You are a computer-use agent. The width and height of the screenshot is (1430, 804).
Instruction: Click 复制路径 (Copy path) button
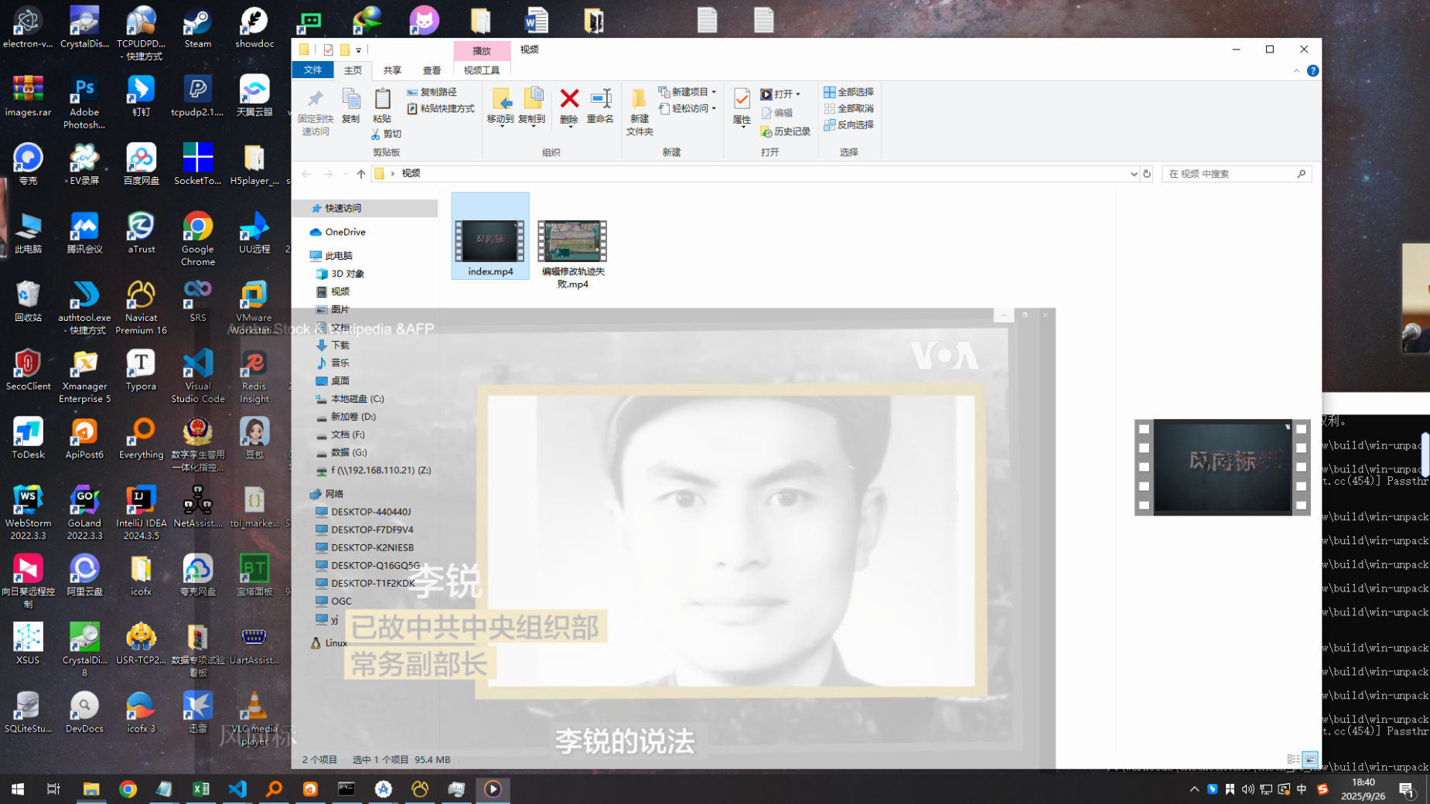pyautogui.click(x=432, y=92)
